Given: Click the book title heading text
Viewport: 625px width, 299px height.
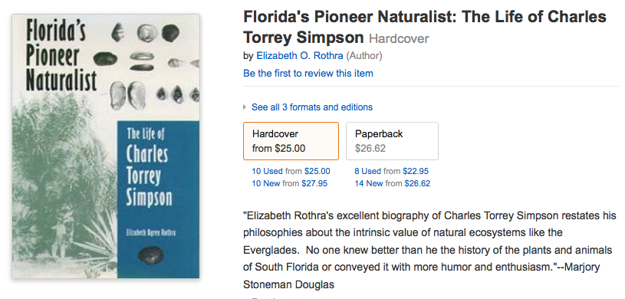Looking at the screenshot, I should pyautogui.click(x=425, y=27).
